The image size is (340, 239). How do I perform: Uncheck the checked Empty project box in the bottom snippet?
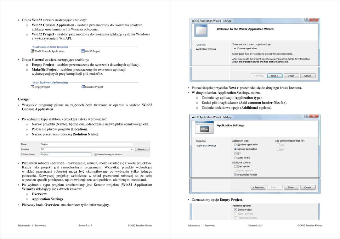pos(236,210)
